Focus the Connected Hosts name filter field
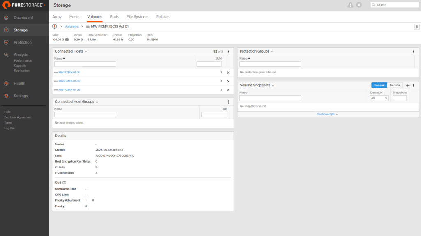Viewport: 421px width, 236px height. click(85, 64)
